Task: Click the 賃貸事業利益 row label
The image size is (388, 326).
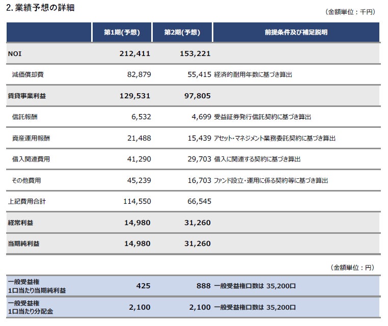Action: (26, 96)
